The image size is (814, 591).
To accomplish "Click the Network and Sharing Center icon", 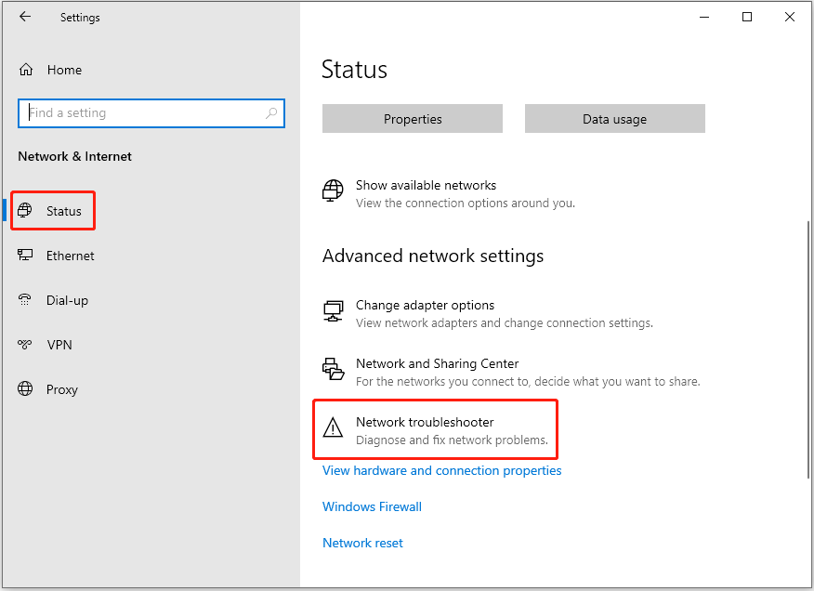I will coord(333,369).
